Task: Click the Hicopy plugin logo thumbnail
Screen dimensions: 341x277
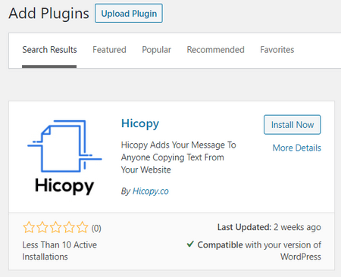Action: click(64, 157)
